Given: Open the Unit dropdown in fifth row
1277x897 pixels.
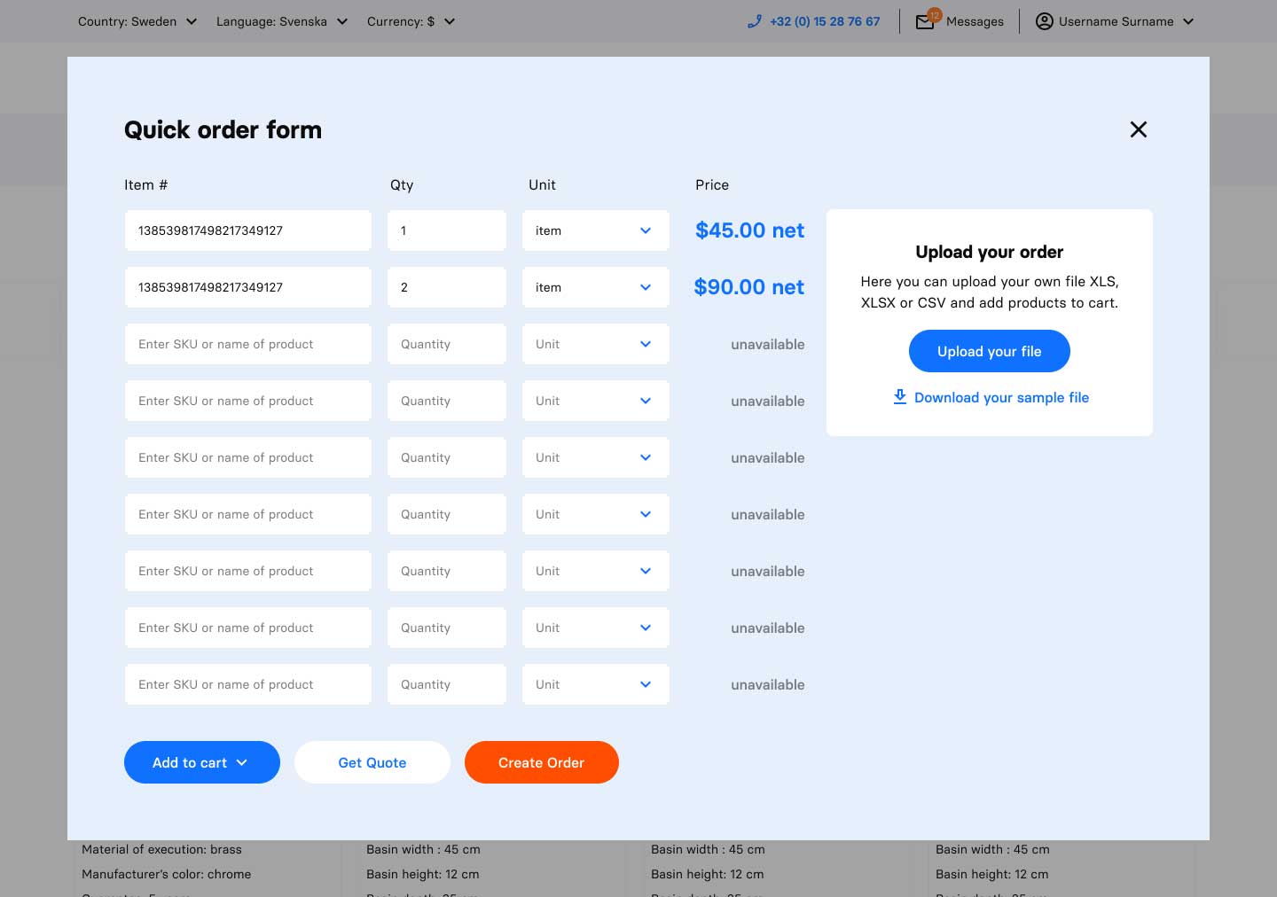Looking at the screenshot, I should (x=596, y=457).
